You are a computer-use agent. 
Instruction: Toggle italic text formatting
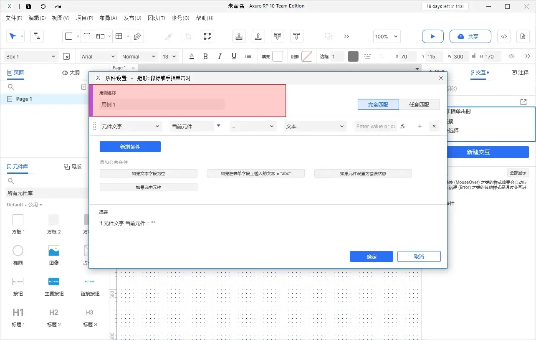[x=220, y=56]
